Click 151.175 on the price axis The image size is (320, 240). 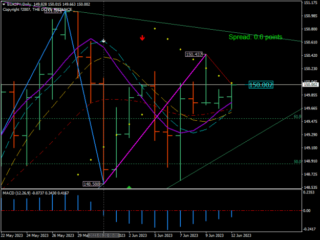click(x=310, y=3)
